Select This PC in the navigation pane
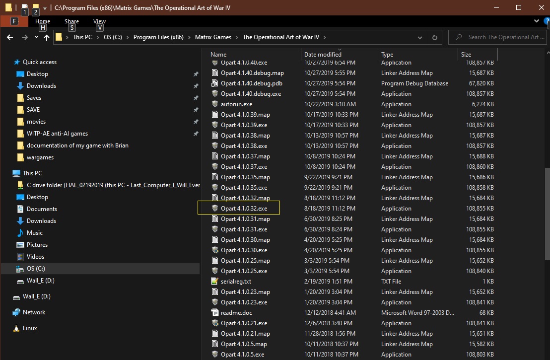This screenshot has height=360, width=550. (32, 173)
